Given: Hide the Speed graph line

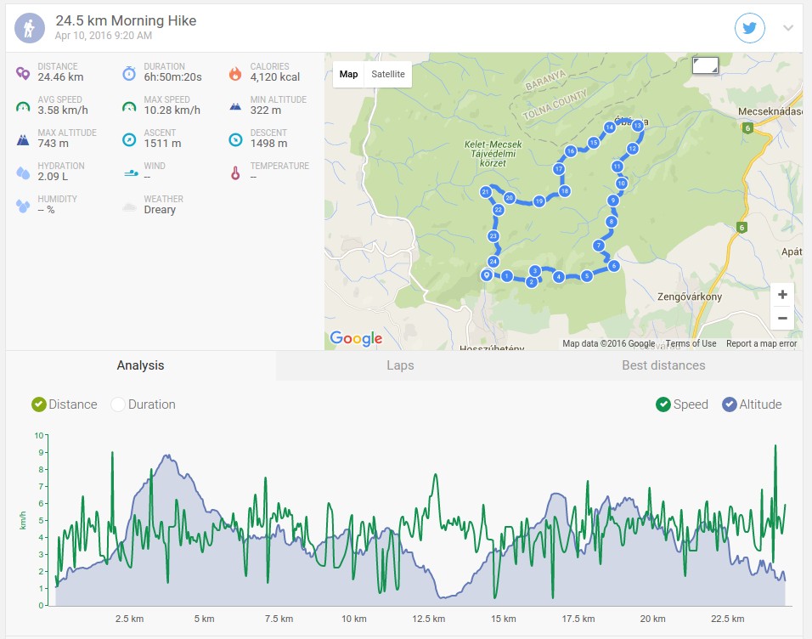Looking at the screenshot, I should click(x=682, y=404).
